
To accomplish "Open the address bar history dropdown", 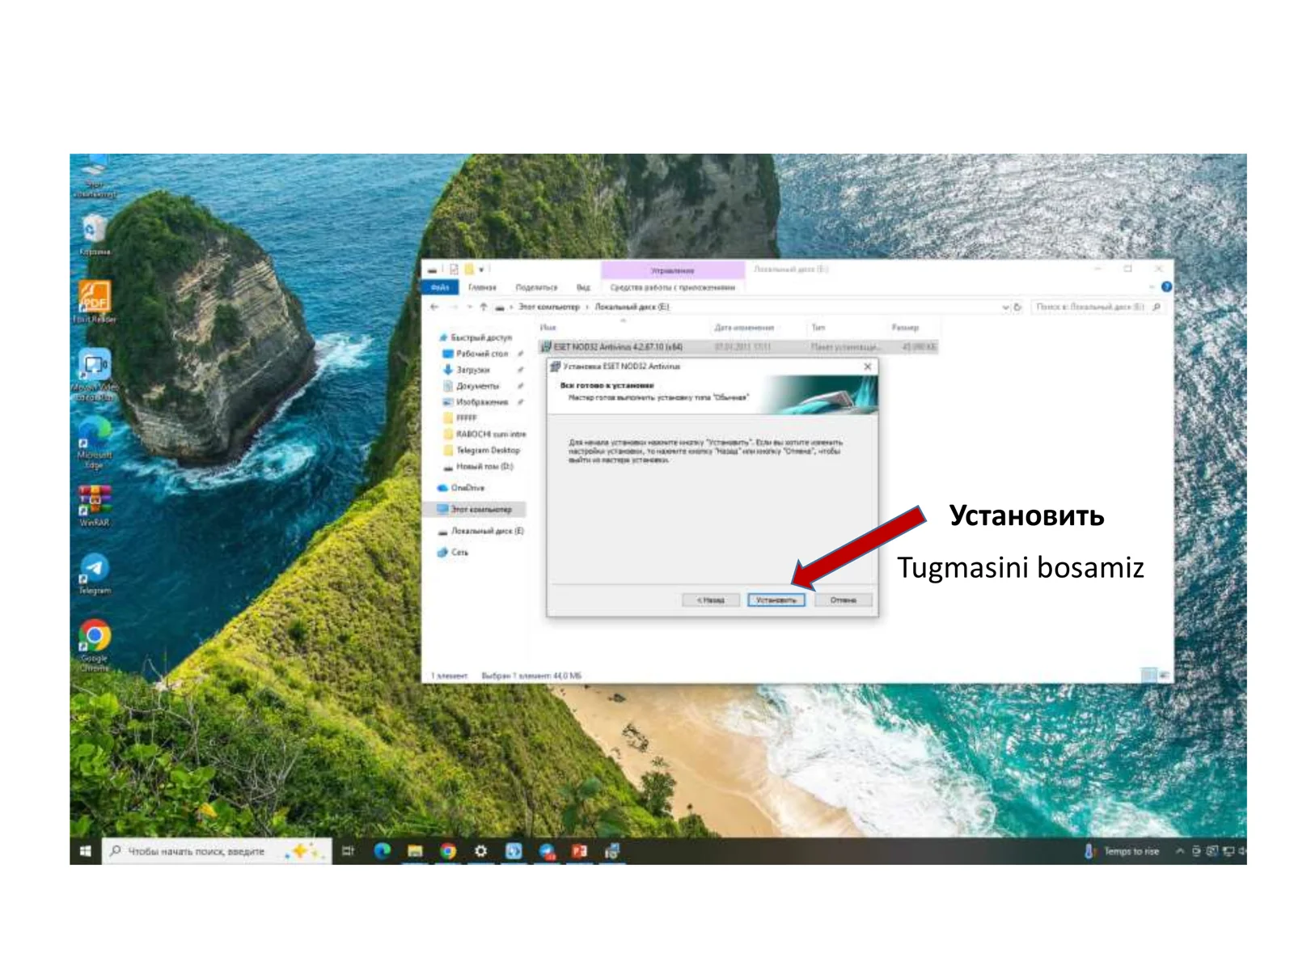I will point(1005,307).
